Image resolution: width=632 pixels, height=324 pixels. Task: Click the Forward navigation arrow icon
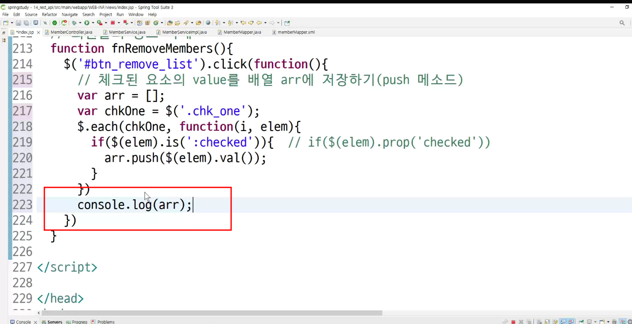coord(272,23)
